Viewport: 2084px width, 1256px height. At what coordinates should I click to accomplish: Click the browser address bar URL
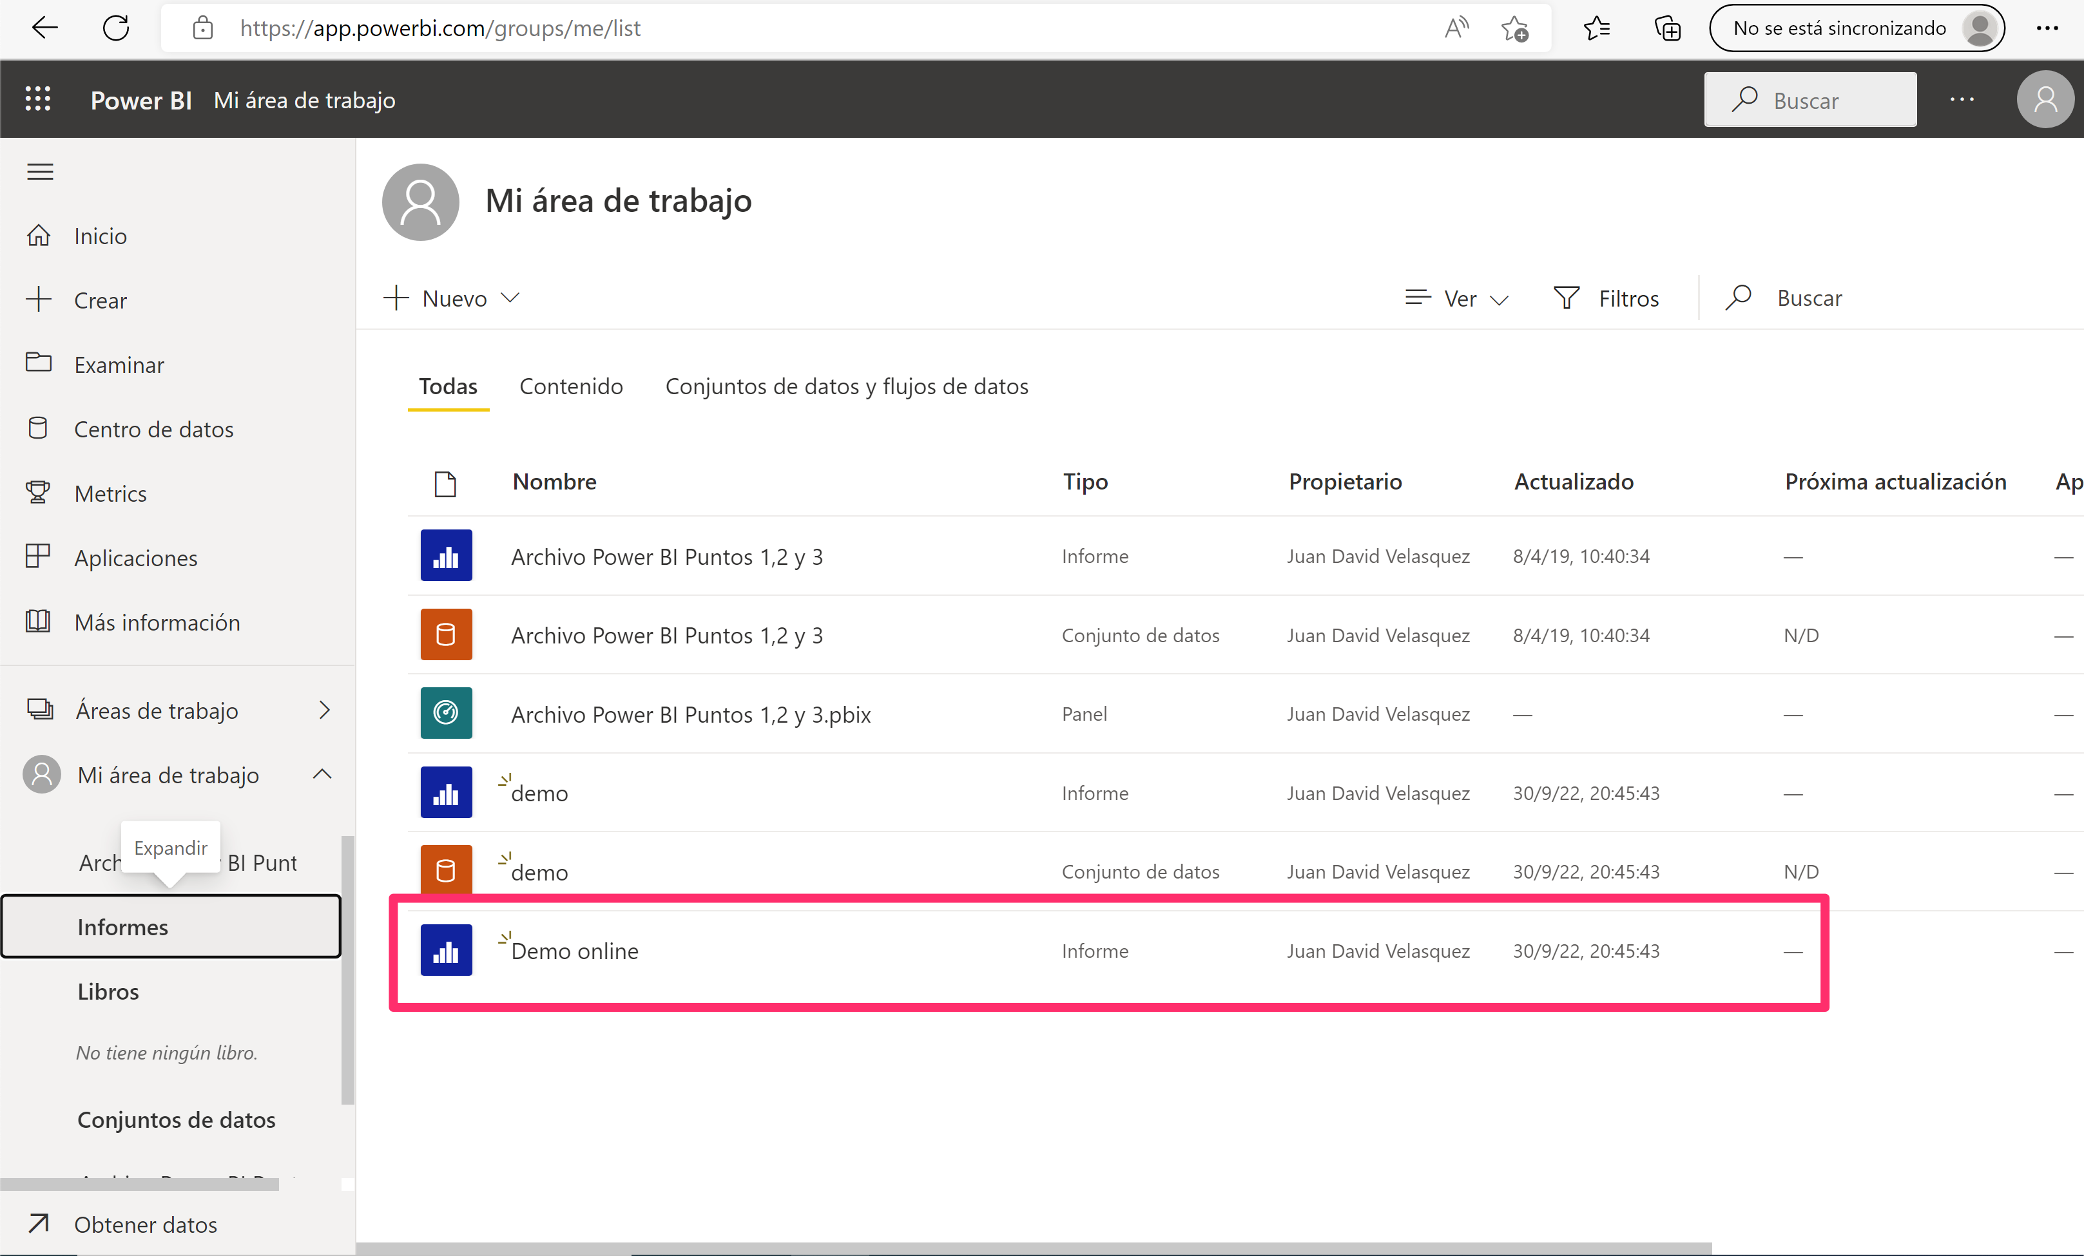tap(439, 28)
